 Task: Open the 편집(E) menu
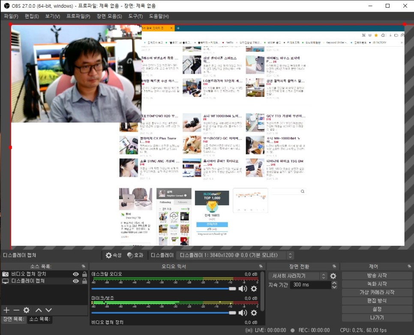tap(32, 16)
